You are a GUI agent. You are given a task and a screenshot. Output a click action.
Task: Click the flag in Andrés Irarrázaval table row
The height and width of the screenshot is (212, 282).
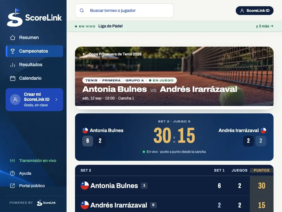85,205
